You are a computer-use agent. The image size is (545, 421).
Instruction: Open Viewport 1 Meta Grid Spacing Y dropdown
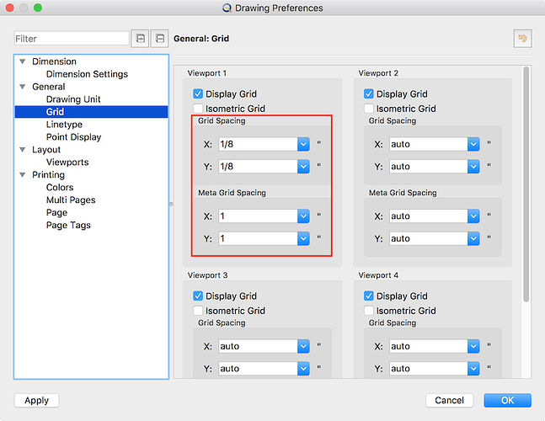click(304, 239)
